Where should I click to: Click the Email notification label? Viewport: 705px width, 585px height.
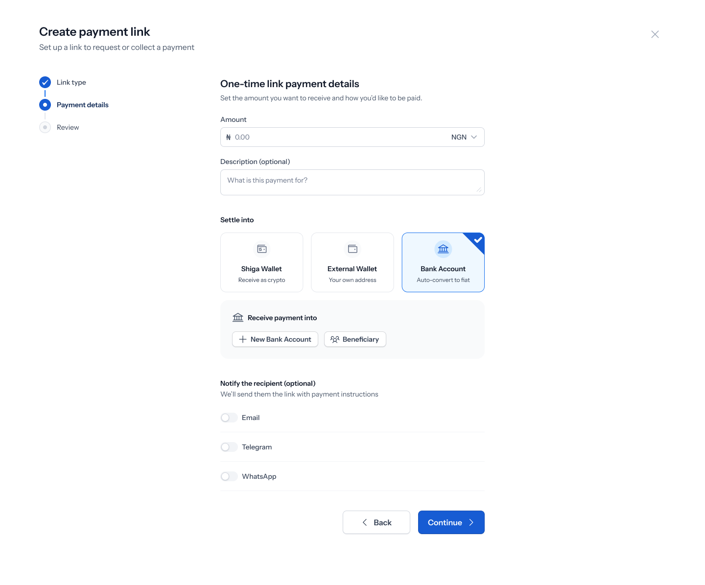[x=251, y=418]
